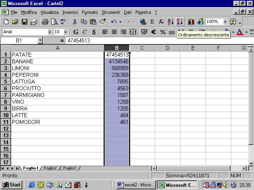Open the font size dropdown
The image size is (254, 190).
[65, 32]
